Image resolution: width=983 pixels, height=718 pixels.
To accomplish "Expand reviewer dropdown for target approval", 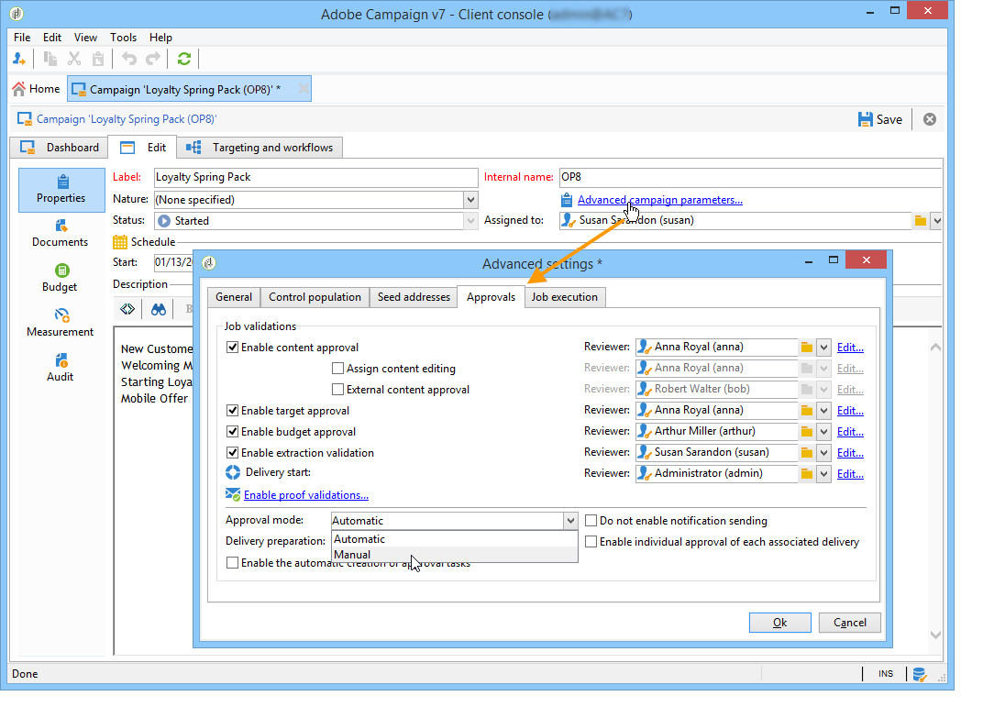I will (x=823, y=411).
